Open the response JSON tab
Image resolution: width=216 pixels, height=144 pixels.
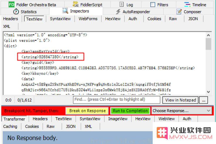71,126
